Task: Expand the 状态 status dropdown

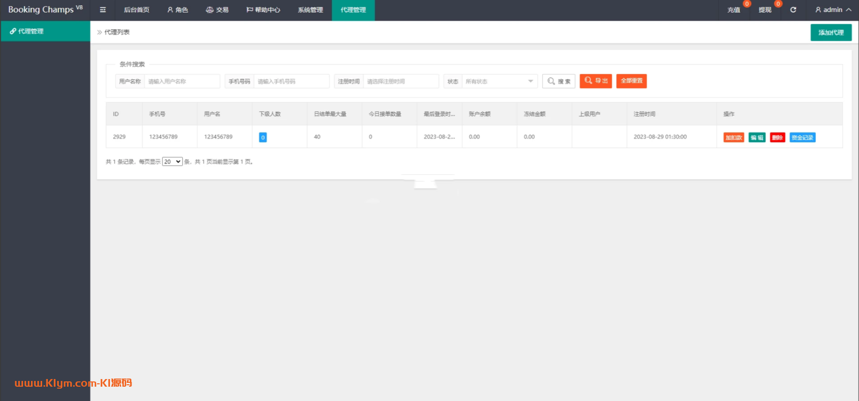Action: click(499, 82)
